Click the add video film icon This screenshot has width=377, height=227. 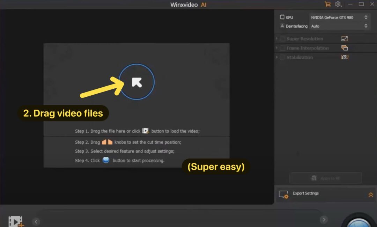tap(16, 221)
